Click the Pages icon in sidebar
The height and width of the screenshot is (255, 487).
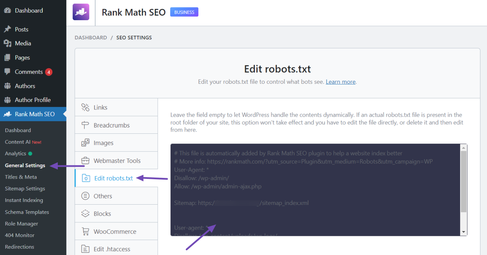point(7,58)
